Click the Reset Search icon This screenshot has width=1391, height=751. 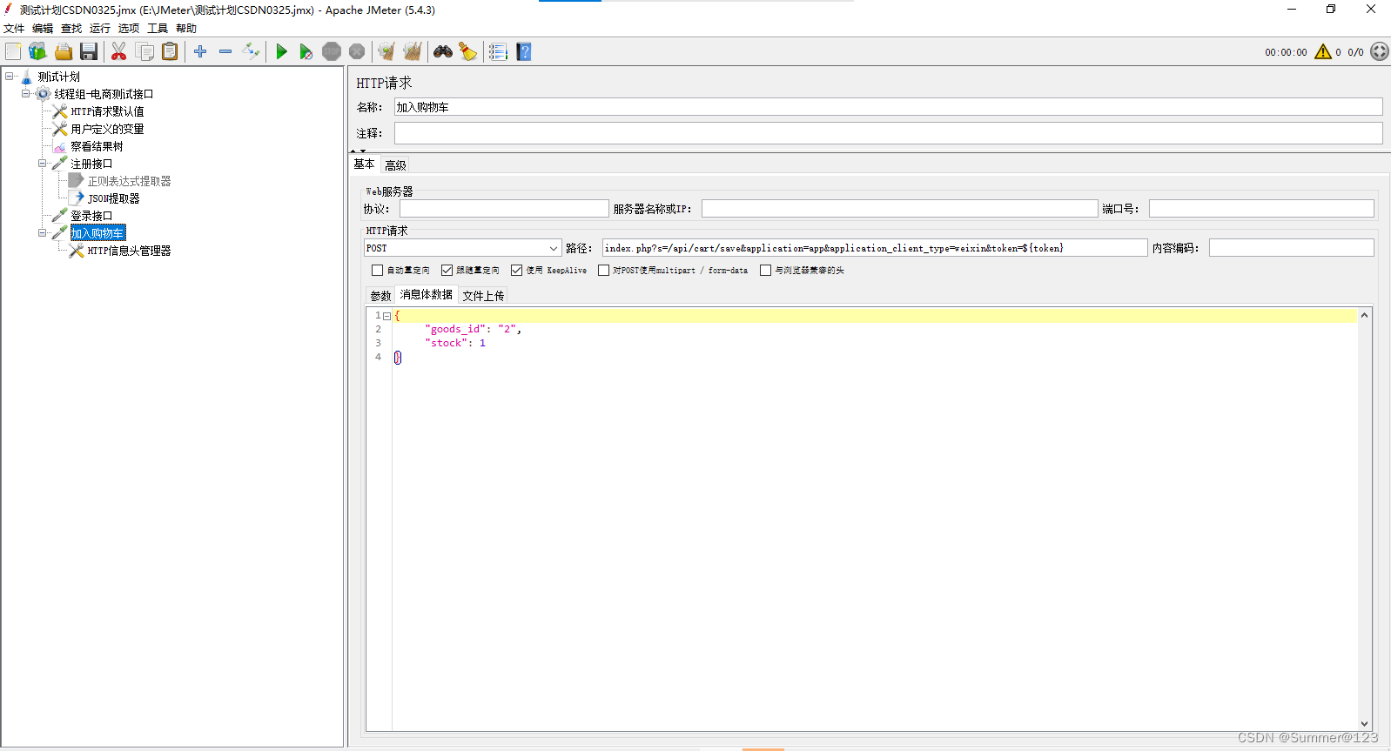coord(468,52)
